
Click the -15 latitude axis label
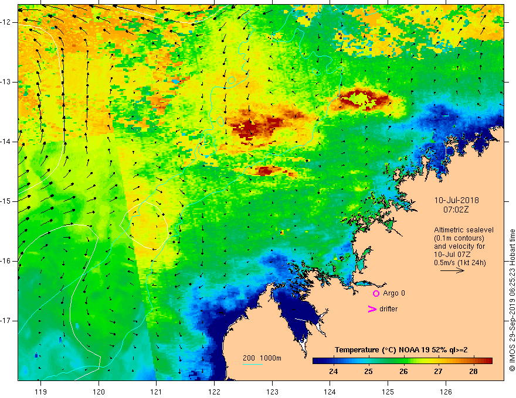[6, 201]
